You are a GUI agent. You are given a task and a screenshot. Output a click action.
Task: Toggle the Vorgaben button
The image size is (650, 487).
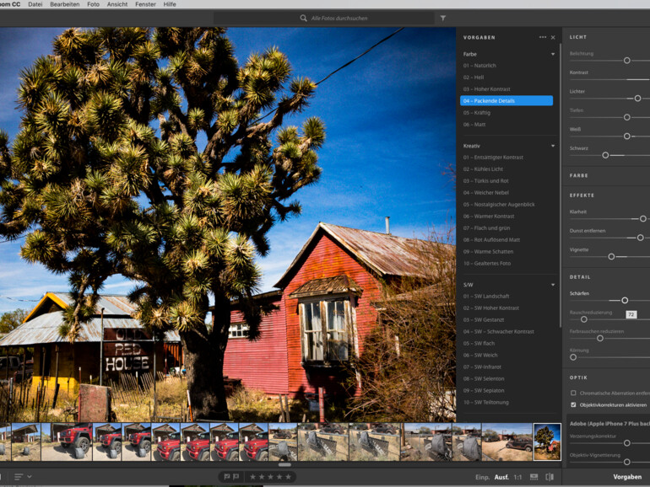tap(627, 477)
